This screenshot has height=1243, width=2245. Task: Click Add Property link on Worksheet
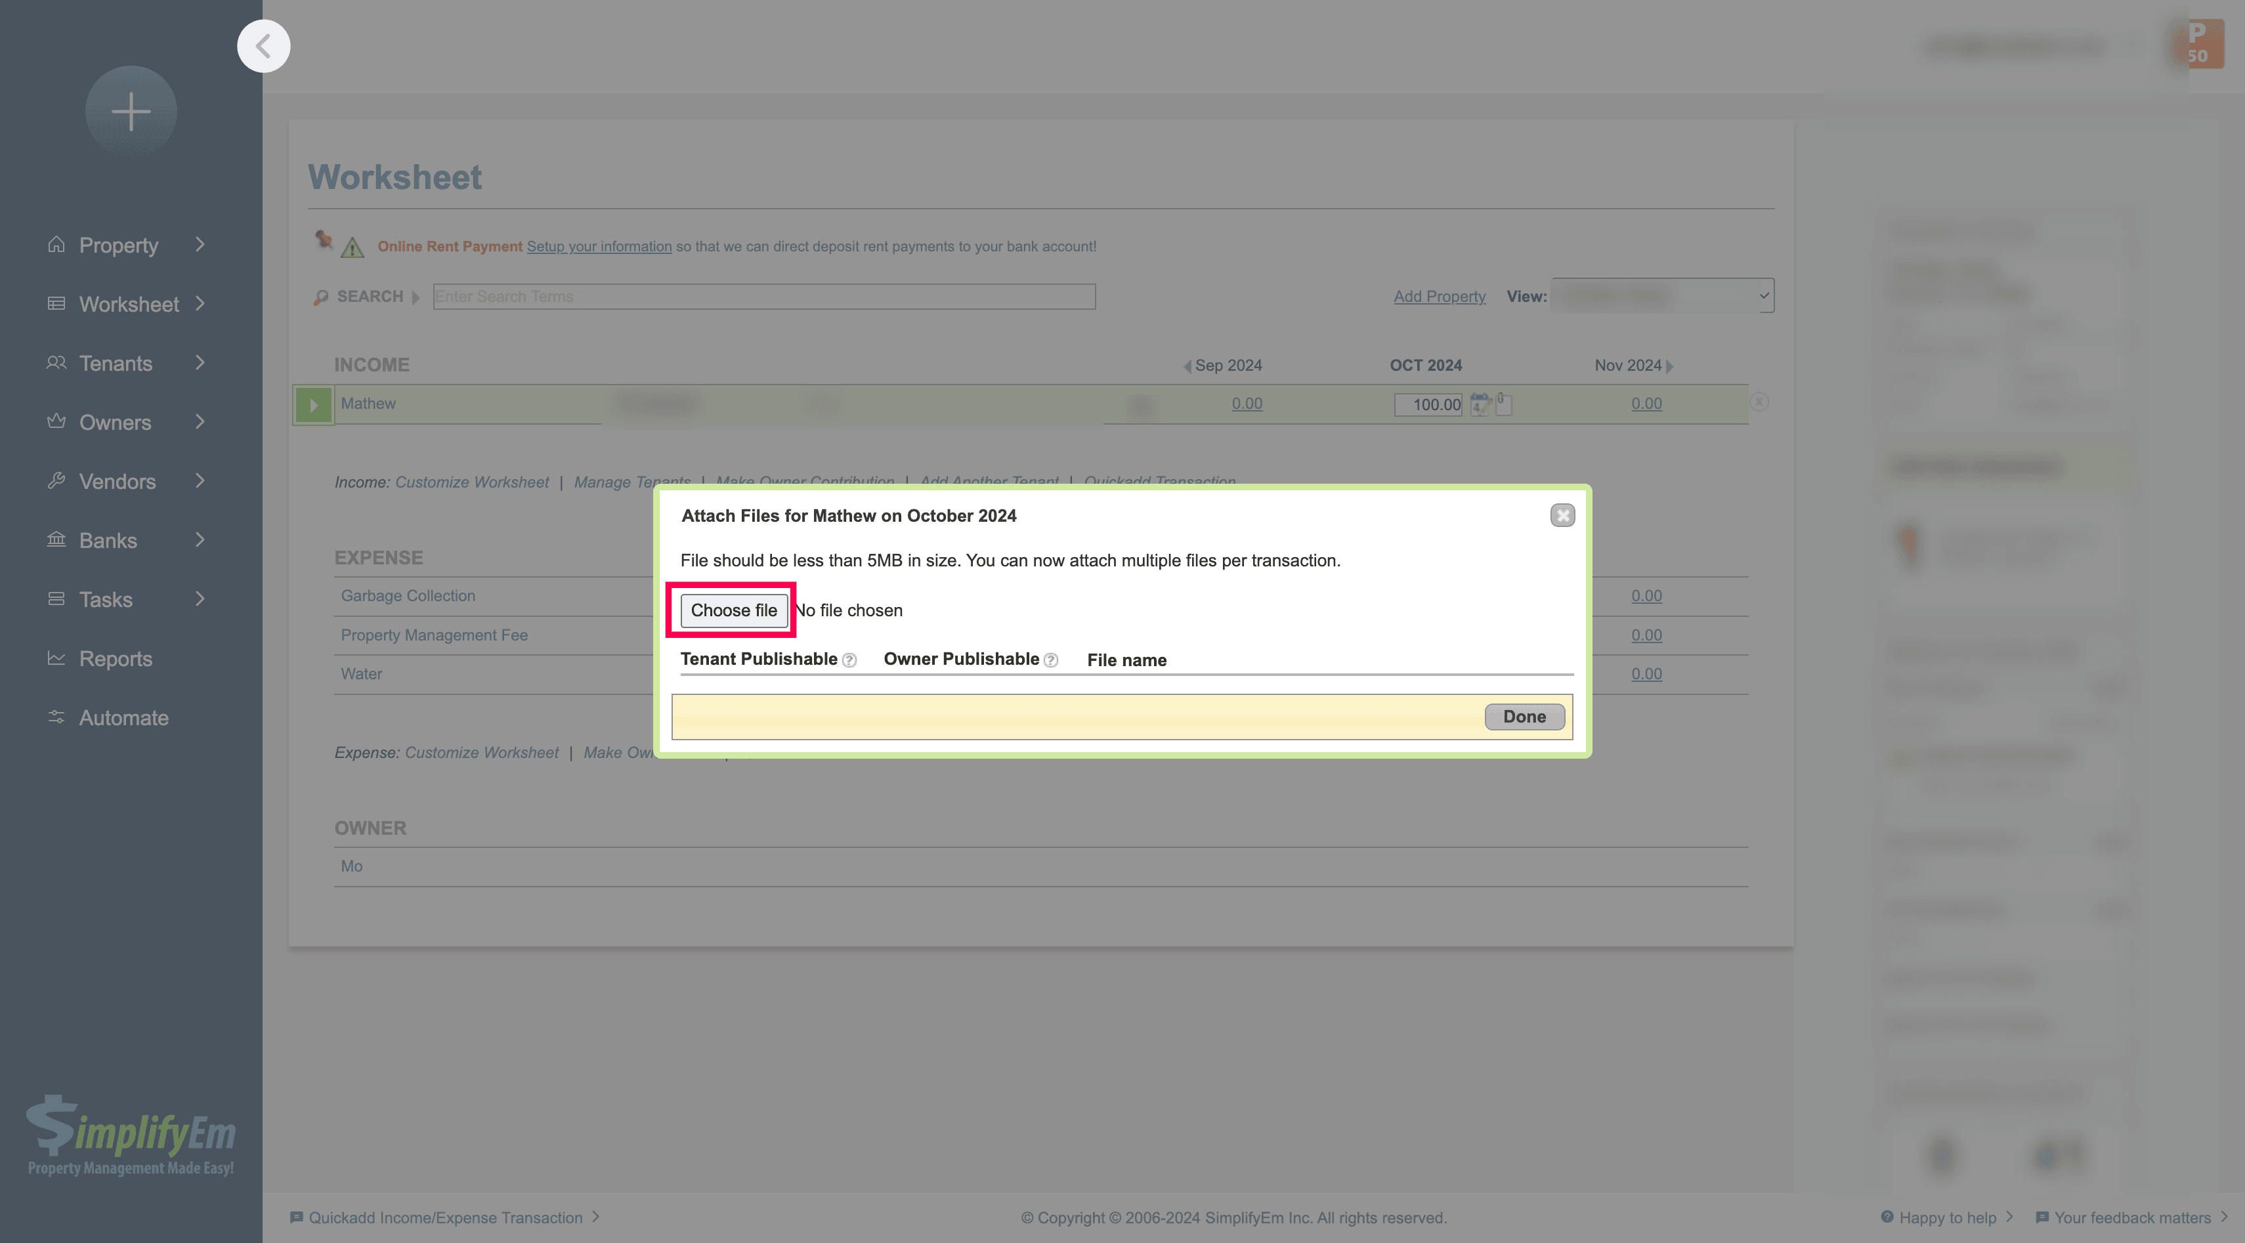point(1438,294)
